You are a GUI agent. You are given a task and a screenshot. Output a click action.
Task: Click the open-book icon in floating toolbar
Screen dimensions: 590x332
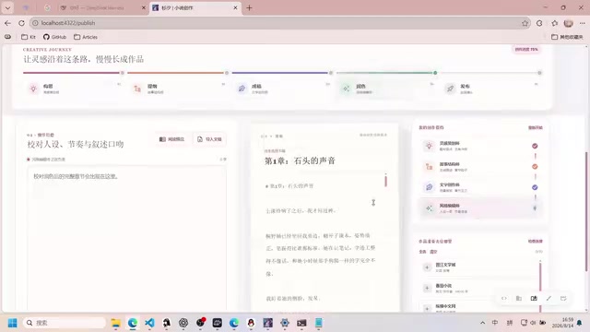point(534,298)
